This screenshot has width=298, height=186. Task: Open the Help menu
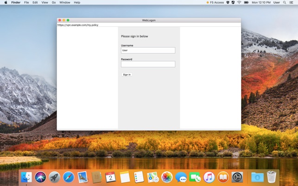(x=77, y=2)
